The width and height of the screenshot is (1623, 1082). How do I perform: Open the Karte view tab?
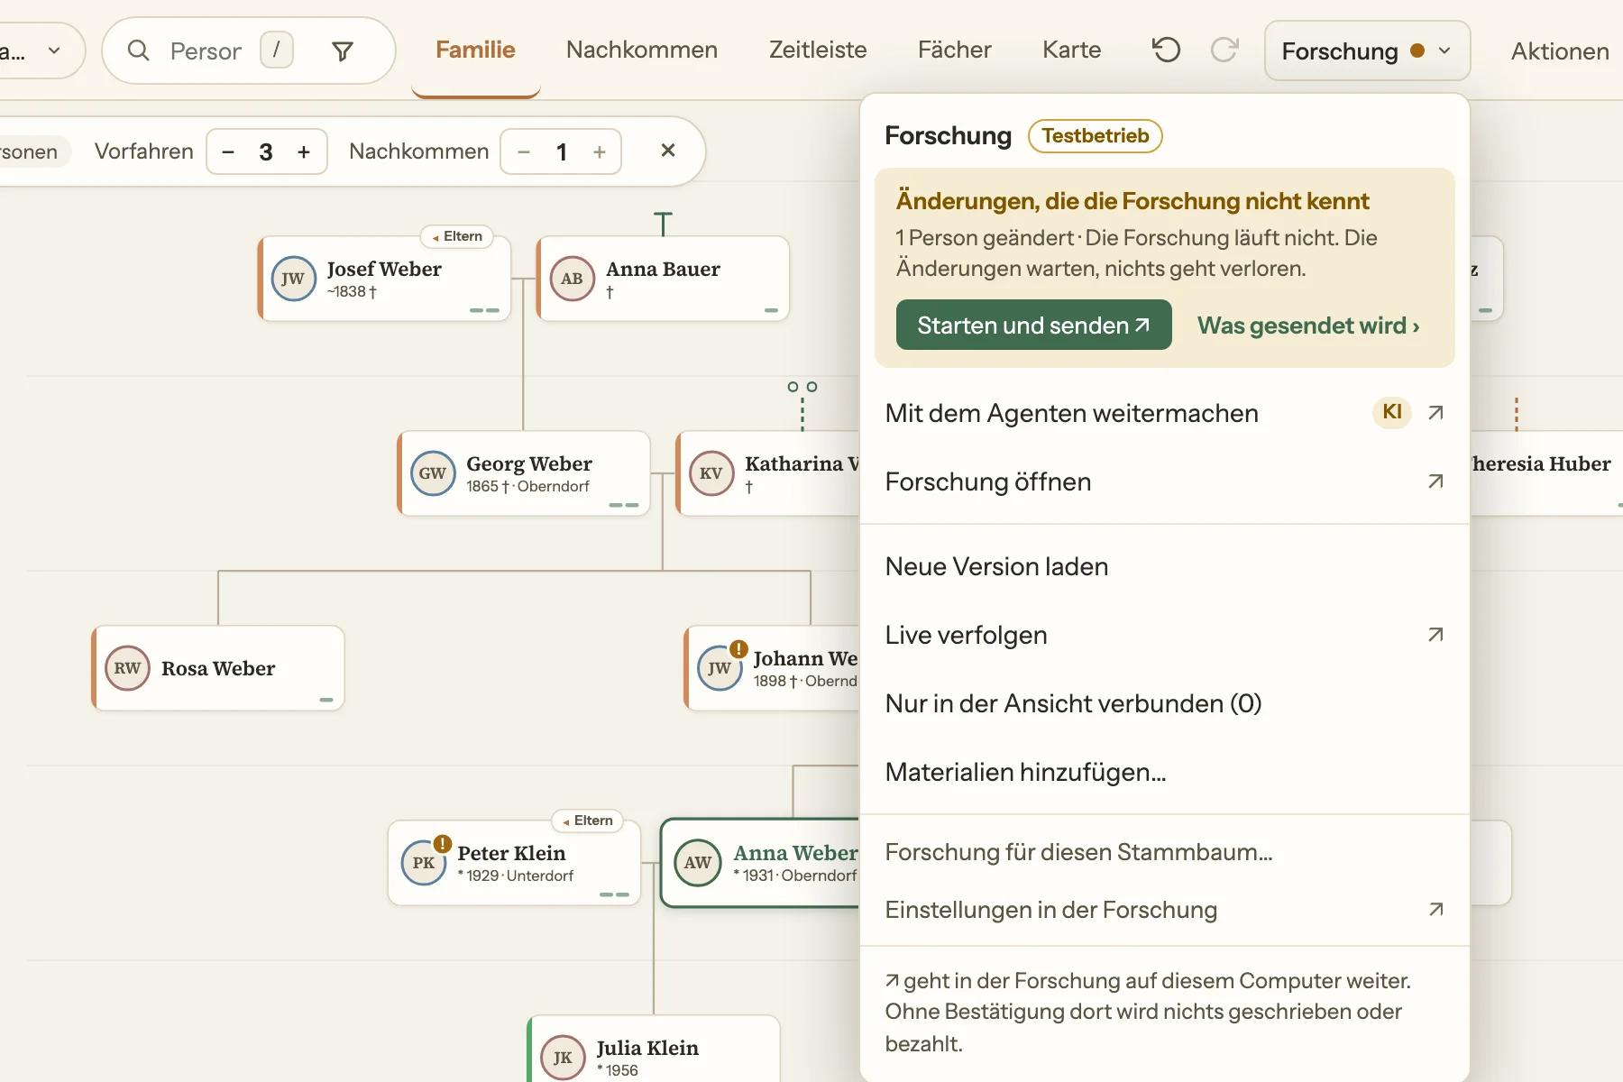(1072, 50)
